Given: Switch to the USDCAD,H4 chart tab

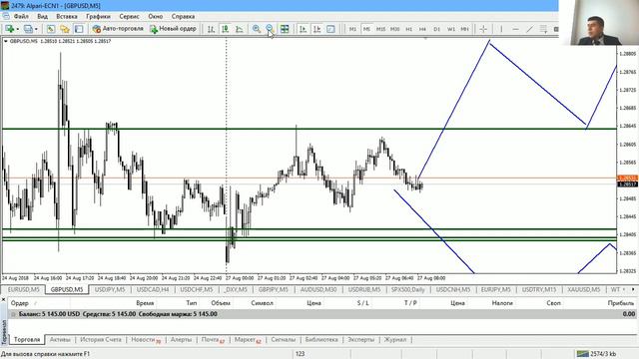Looking at the screenshot, I should [x=153, y=289].
